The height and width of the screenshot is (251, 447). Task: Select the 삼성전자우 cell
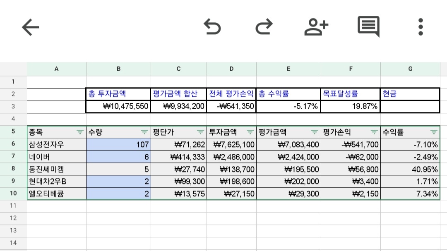[x=57, y=144]
